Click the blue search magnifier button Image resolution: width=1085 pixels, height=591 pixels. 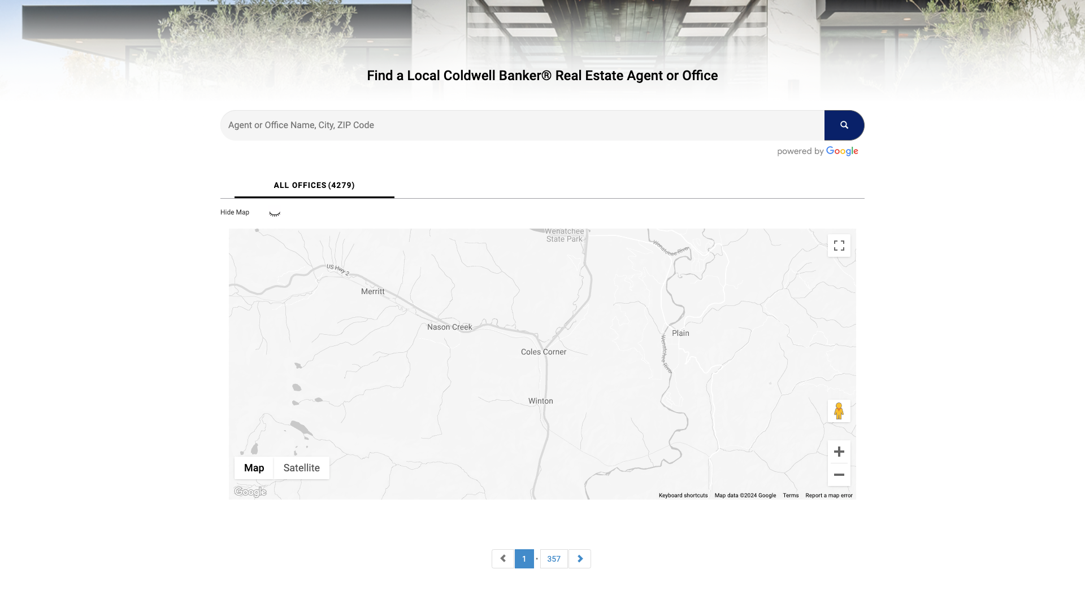844,125
